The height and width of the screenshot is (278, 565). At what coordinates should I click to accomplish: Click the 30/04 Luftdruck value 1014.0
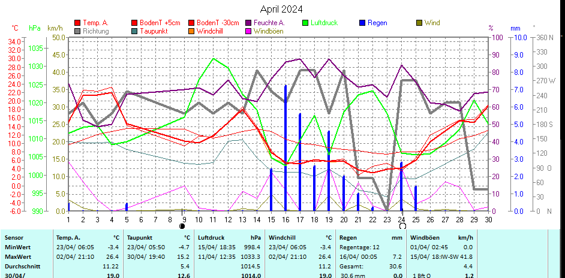[x=251, y=276]
